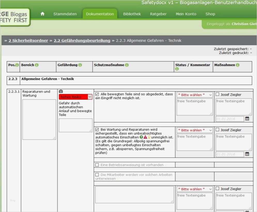Click the red warning triangle icon
This screenshot has width=257, height=212.
coord(145,137)
